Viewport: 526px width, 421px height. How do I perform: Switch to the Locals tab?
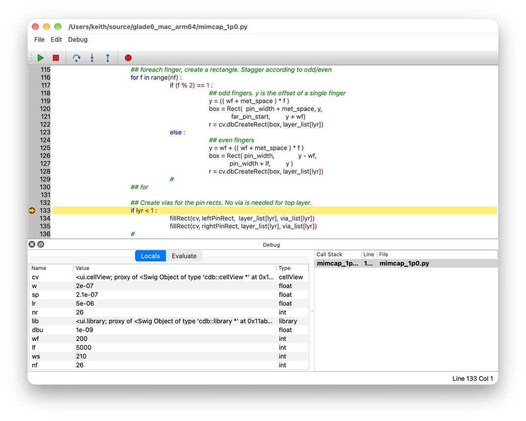150,256
